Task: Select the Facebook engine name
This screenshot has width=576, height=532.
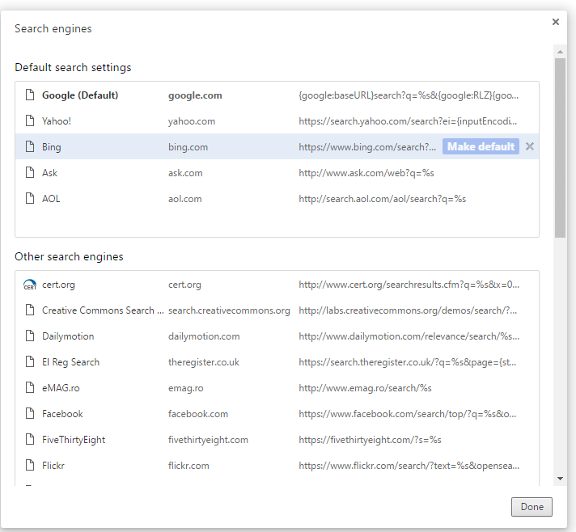Action: (x=62, y=414)
